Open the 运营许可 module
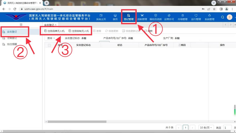 click(x=169, y=17)
